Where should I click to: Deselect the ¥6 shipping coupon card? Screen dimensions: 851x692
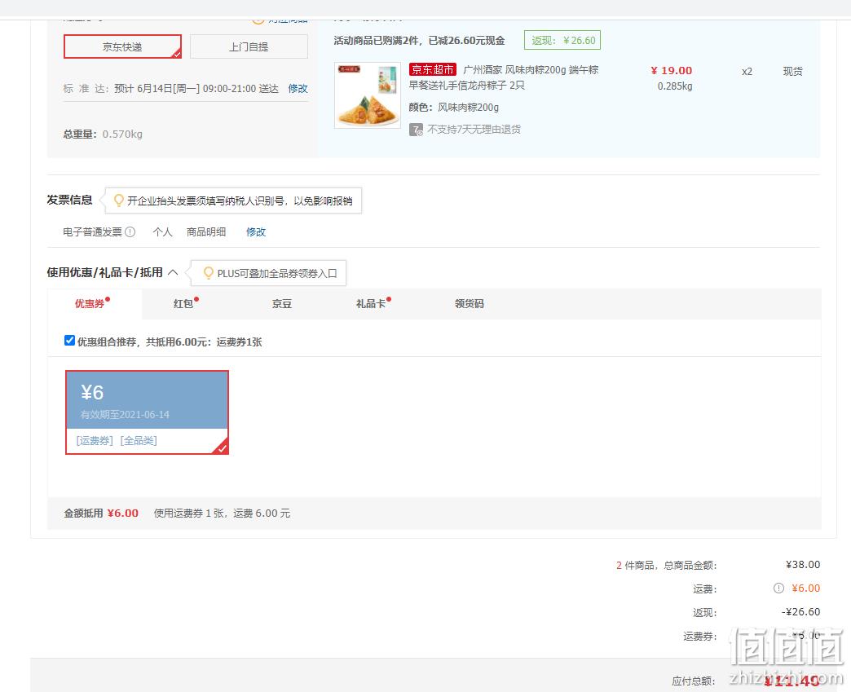pos(147,412)
